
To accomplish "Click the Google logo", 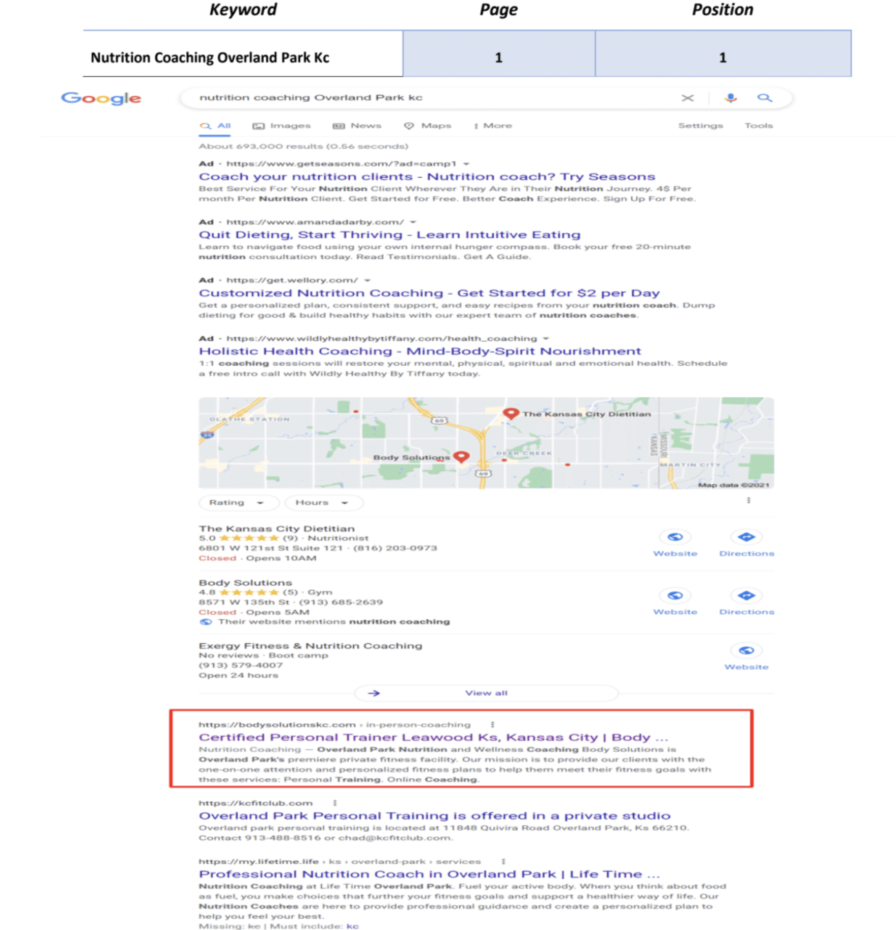I will click(x=101, y=98).
